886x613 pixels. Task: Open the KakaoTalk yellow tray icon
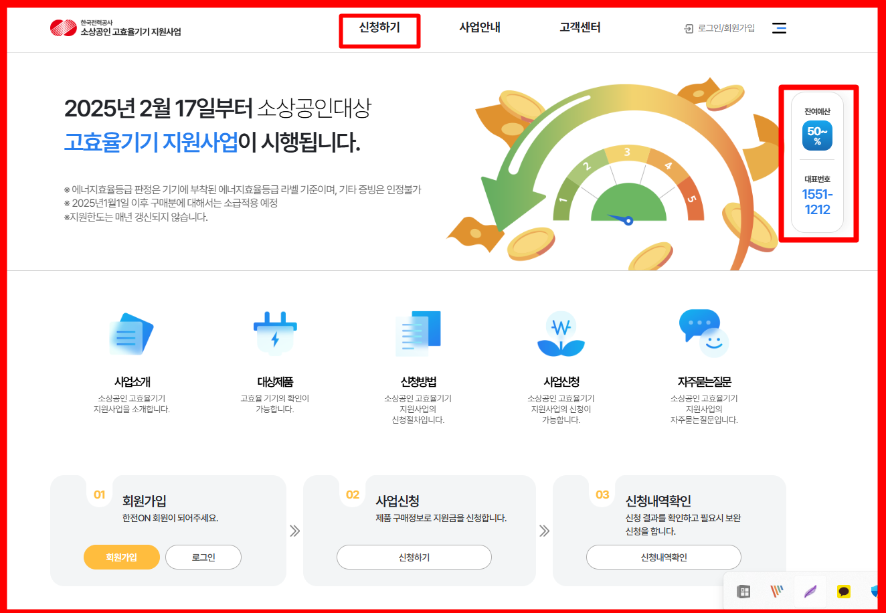tap(844, 592)
